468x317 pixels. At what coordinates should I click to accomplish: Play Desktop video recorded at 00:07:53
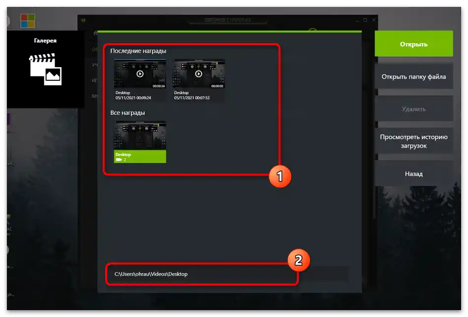(x=199, y=74)
